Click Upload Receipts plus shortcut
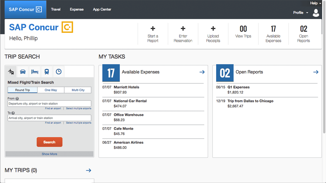The width and height of the screenshot is (326, 183). 213,34
